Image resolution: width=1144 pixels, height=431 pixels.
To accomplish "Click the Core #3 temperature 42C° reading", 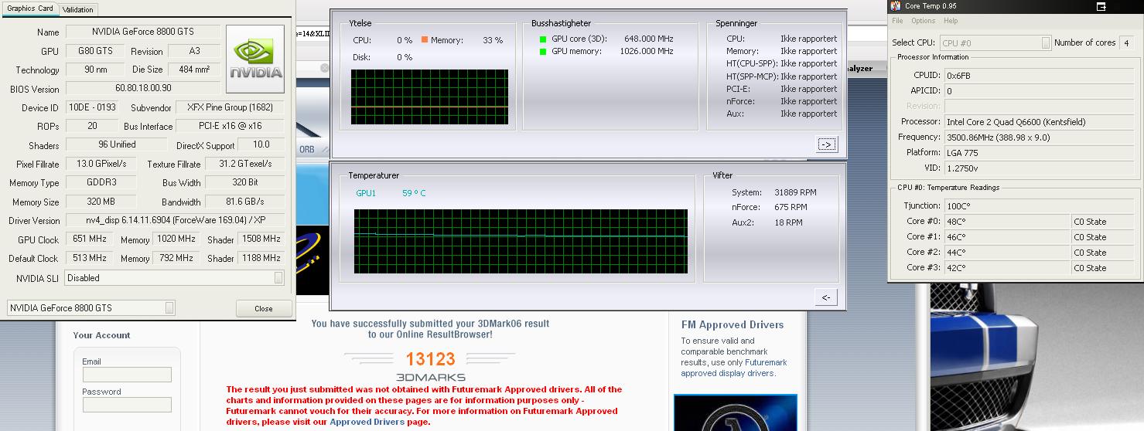I will tap(1007, 268).
